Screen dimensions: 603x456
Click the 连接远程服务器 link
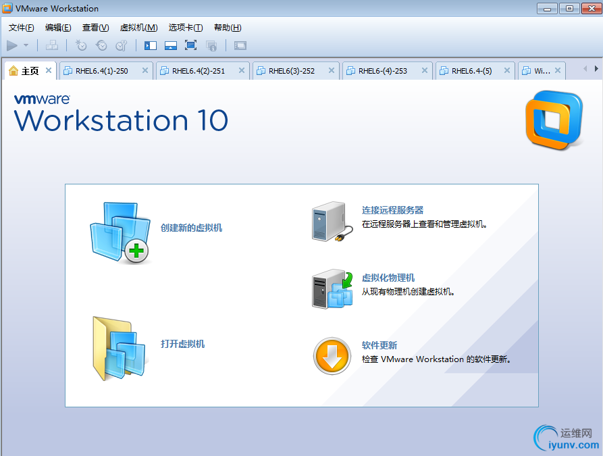point(392,210)
